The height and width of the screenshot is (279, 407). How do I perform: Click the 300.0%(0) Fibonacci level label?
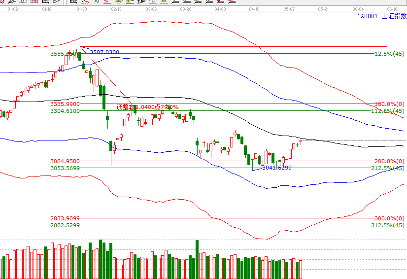[389, 218]
